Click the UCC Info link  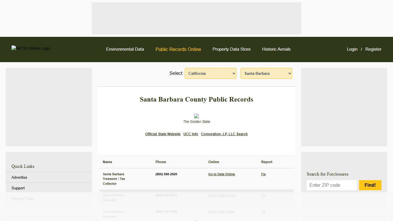pyautogui.click(x=191, y=134)
